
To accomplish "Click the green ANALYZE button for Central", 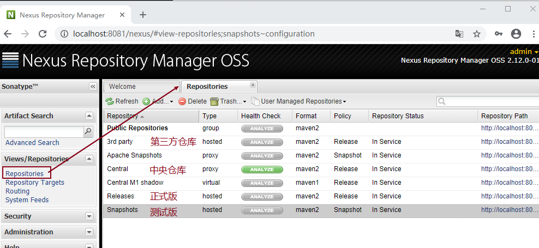I will tap(262, 170).
